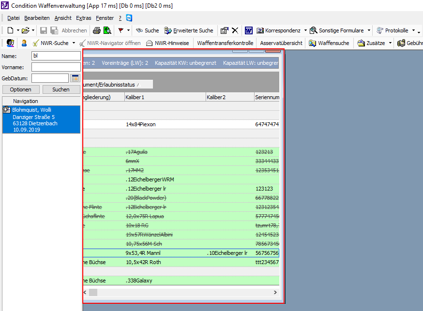This screenshot has width=423, height=311.
Task: Open the Extras menu
Action: click(x=83, y=18)
